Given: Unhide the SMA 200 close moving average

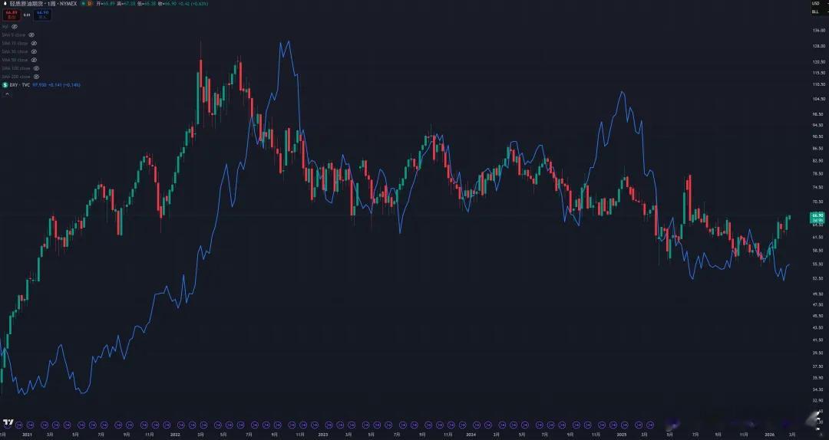Looking at the screenshot, I should (x=37, y=77).
